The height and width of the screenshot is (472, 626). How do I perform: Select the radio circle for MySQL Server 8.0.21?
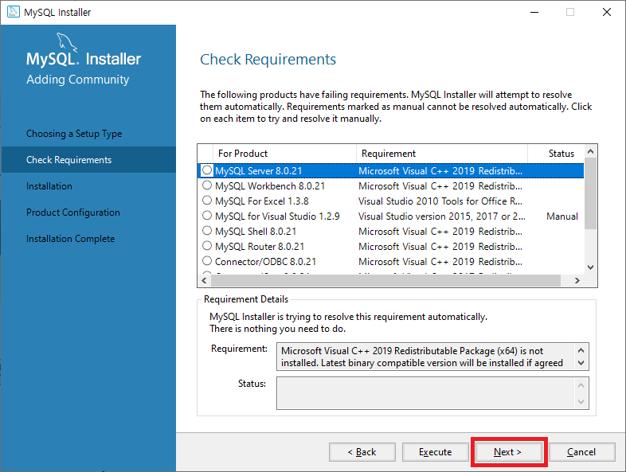pyautogui.click(x=207, y=170)
